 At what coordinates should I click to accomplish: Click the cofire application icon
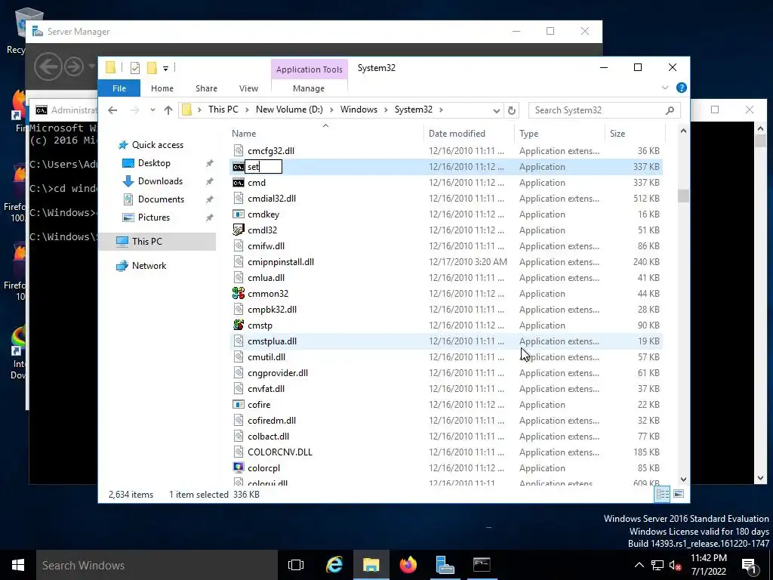point(238,405)
